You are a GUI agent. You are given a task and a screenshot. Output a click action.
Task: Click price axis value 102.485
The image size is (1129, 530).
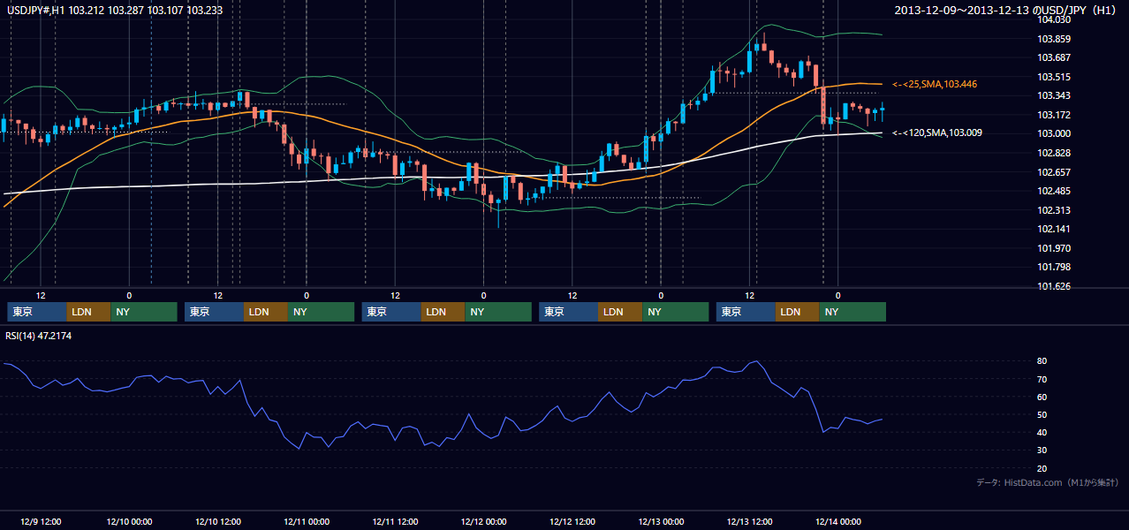click(1054, 191)
